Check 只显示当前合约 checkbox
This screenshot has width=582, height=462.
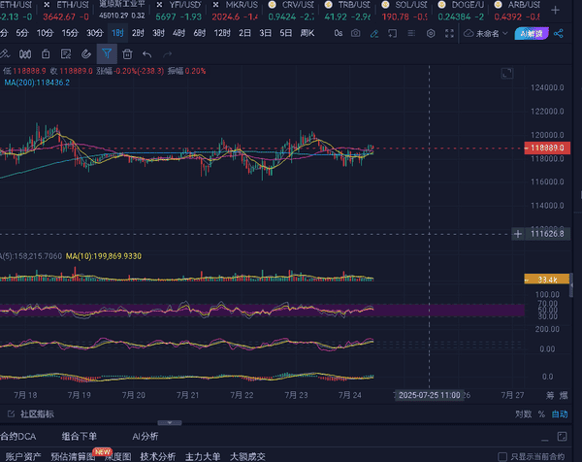(502, 455)
